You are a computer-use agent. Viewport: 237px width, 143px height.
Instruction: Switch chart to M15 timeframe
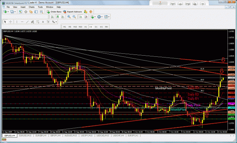(75, 27)
